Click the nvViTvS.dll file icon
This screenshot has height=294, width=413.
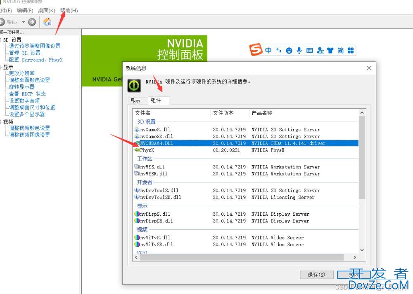pos(137,237)
